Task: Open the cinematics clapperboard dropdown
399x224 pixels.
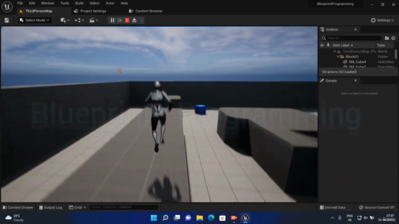Action: [94, 21]
